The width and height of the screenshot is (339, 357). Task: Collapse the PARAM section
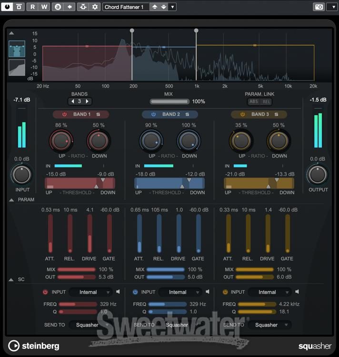[11, 200]
